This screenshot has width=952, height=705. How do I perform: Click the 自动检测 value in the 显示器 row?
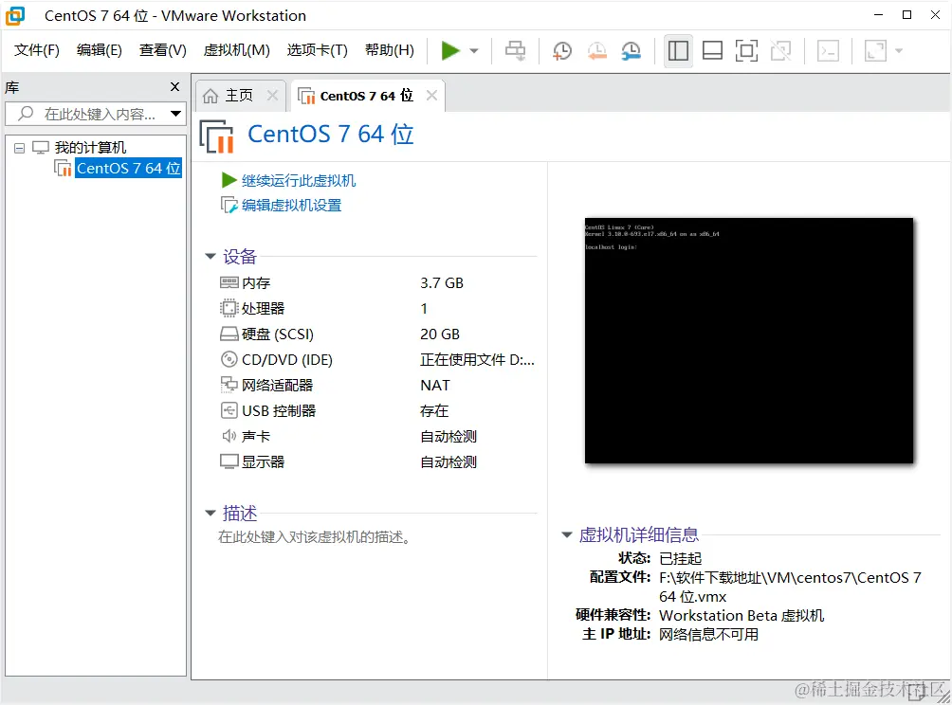pos(449,461)
